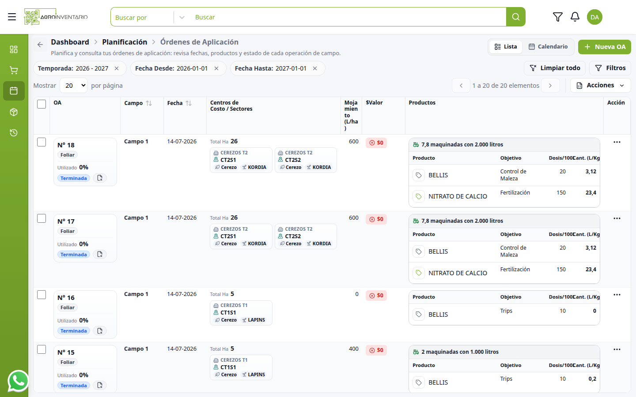Click the Terminada status badge on N° 16
Screen dimensions: 636x397
[x=74, y=331]
